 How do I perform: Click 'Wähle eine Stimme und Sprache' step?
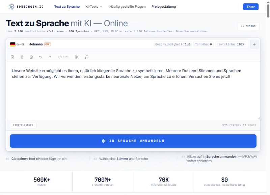(x=124, y=159)
